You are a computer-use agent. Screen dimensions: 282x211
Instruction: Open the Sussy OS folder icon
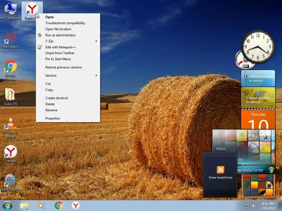point(10,96)
